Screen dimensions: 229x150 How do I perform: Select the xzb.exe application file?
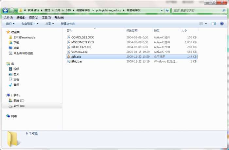[132, 57]
